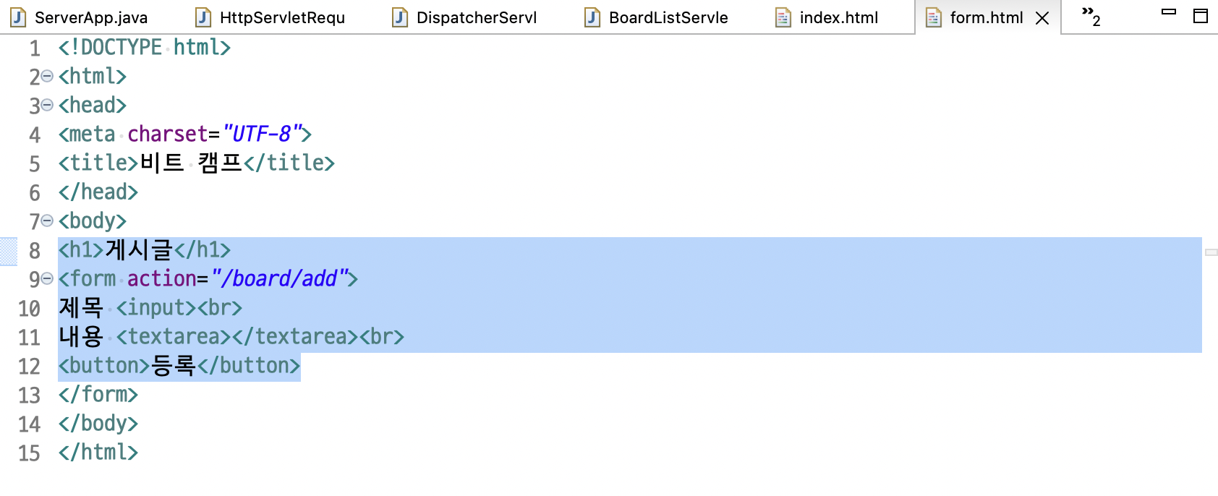
Task: Show the hidden editor tabs list
Action: (1091, 16)
